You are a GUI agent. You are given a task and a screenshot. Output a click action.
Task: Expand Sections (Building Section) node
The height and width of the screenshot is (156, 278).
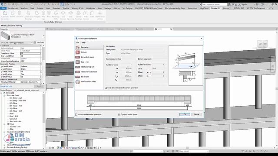point(4,147)
